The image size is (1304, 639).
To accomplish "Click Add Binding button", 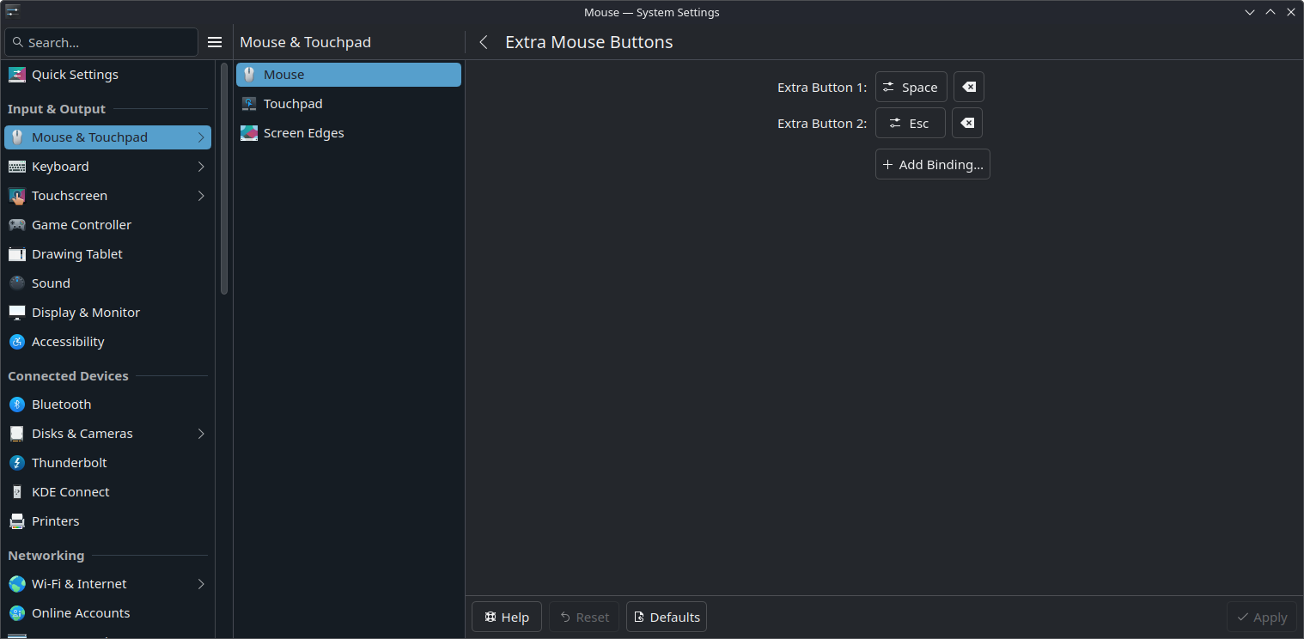I will [x=933, y=164].
